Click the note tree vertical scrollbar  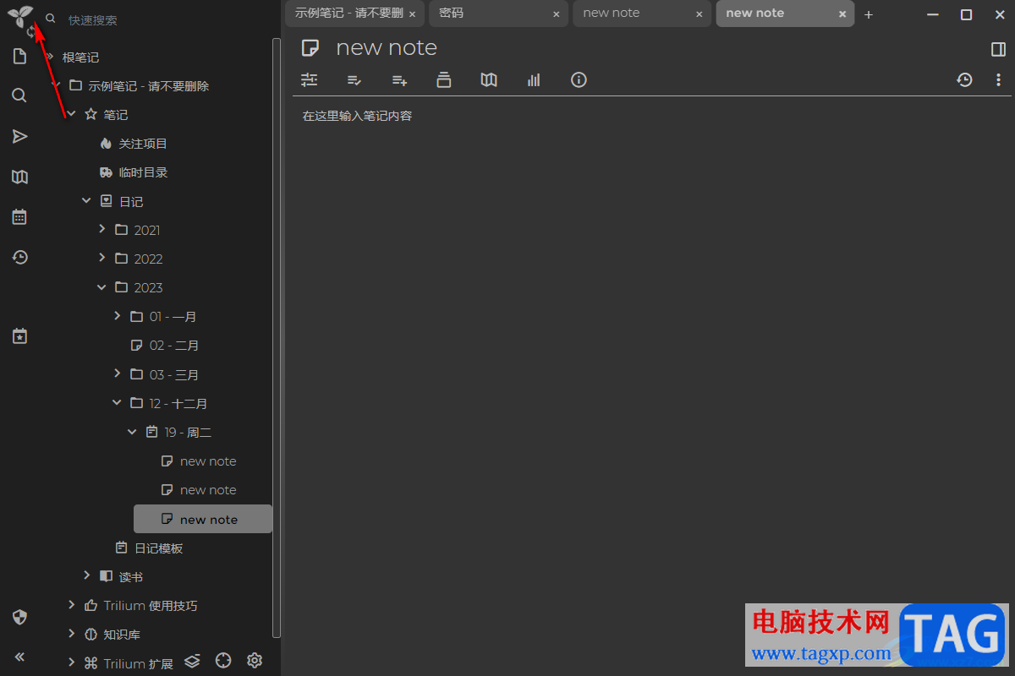[x=277, y=338]
